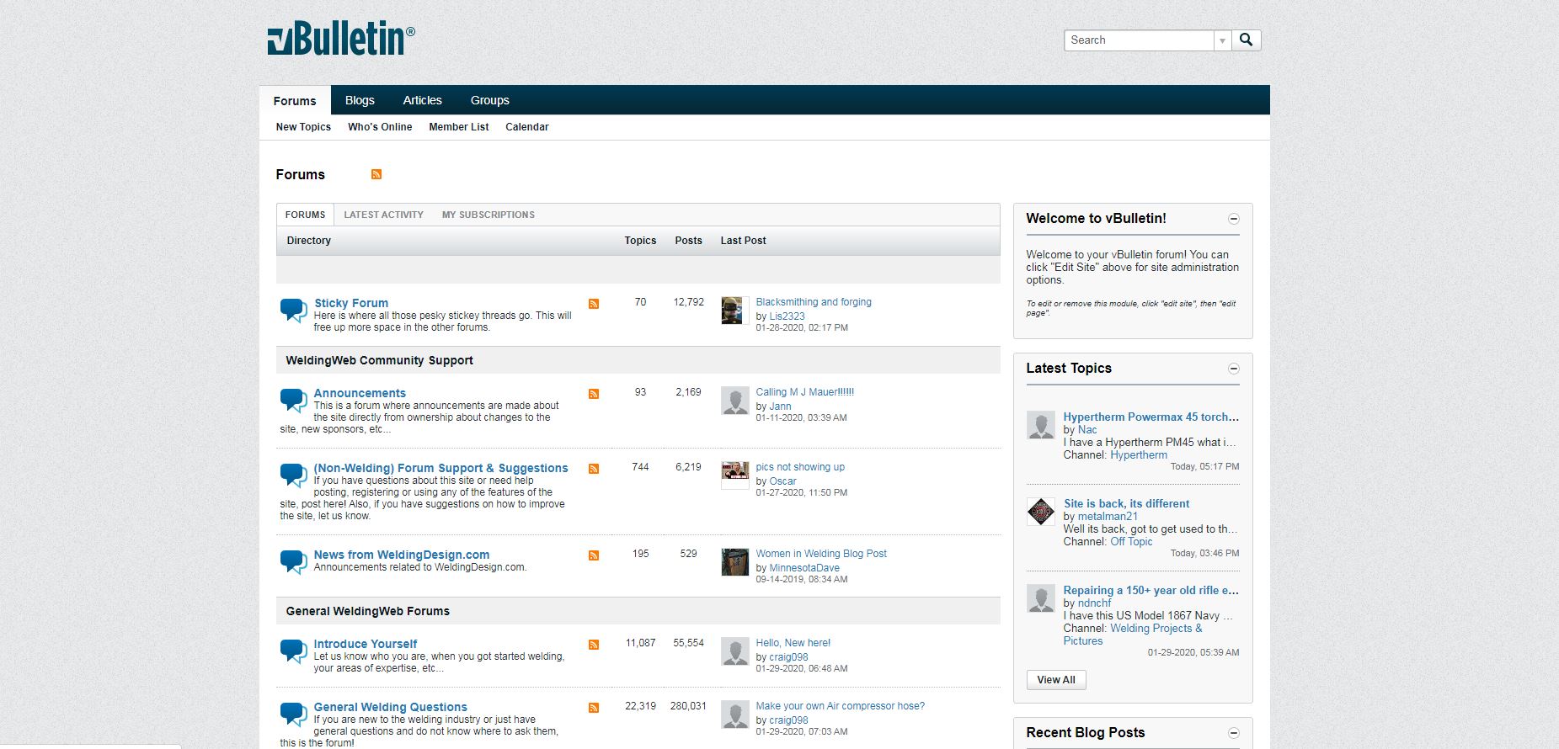Click the View All button
Viewport: 1559px width, 749px height.
1056,680
